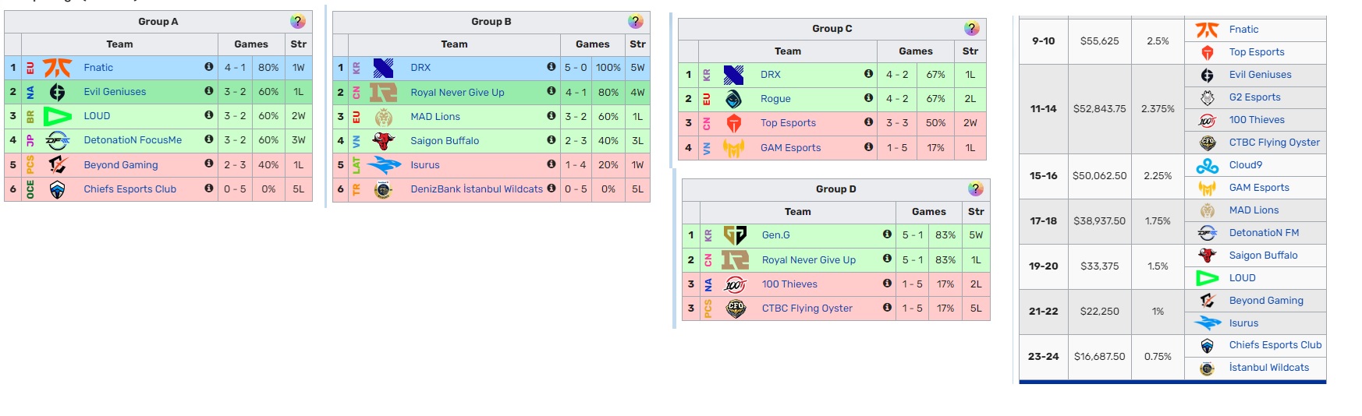Open the DetonatioN FocusMe team link
Image resolution: width=1362 pixels, height=416 pixels.
133,140
